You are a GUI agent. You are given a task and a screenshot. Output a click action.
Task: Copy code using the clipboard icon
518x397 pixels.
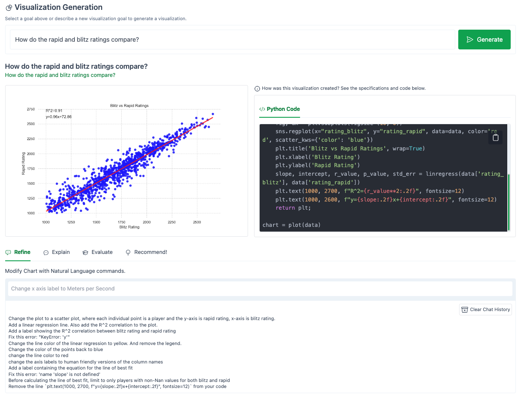(496, 137)
